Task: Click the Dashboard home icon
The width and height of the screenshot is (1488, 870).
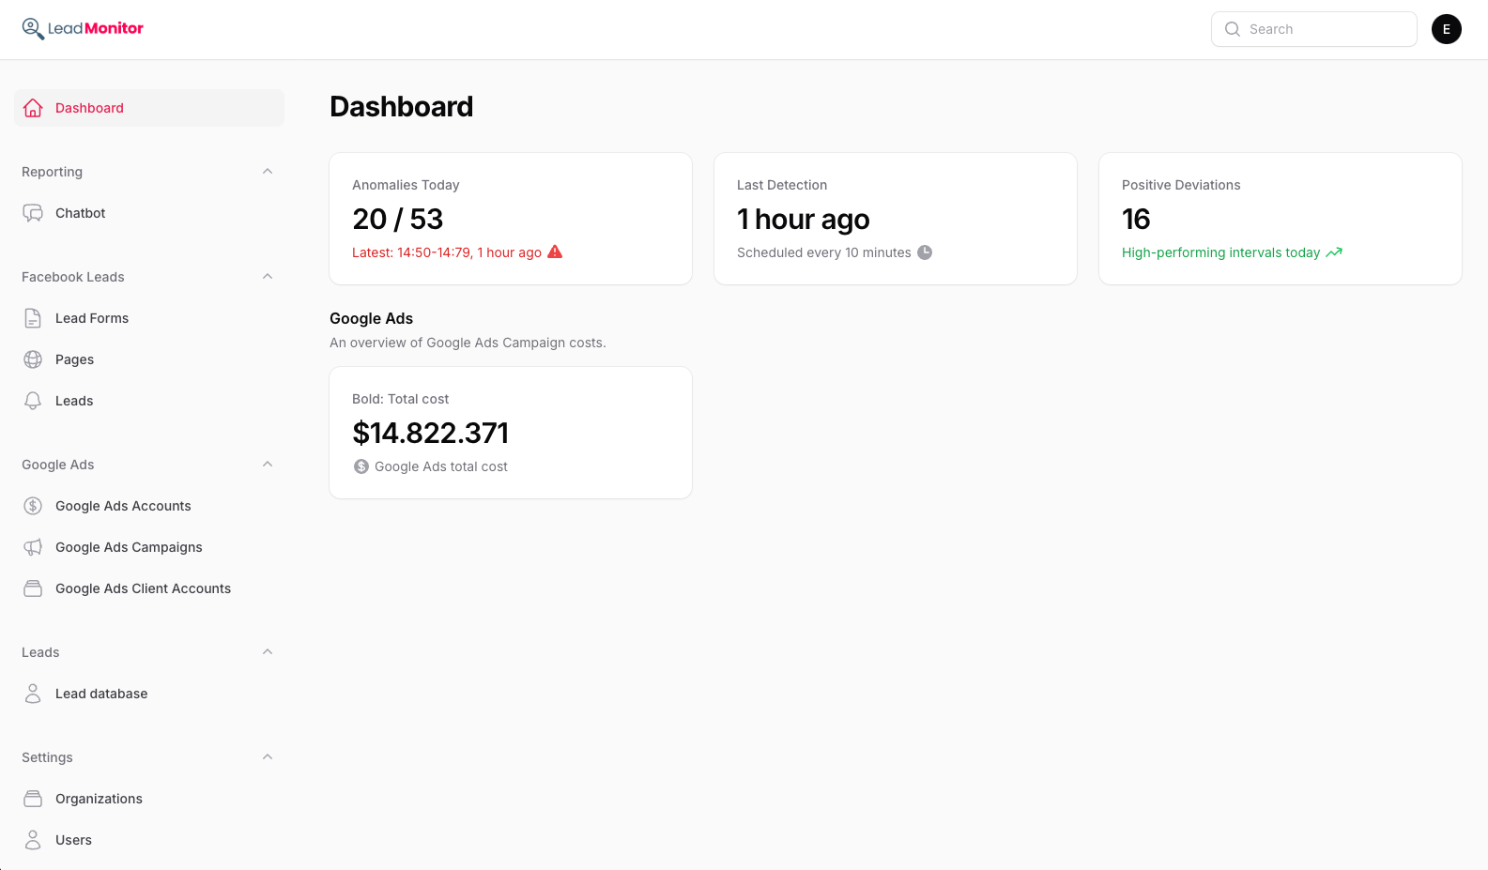Action: point(33,108)
